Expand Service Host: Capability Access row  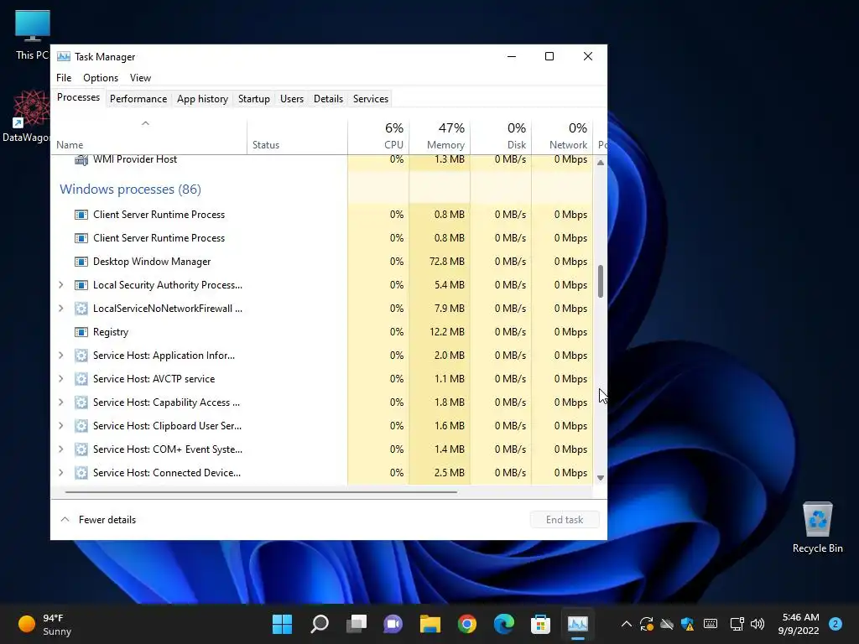[x=60, y=402]
